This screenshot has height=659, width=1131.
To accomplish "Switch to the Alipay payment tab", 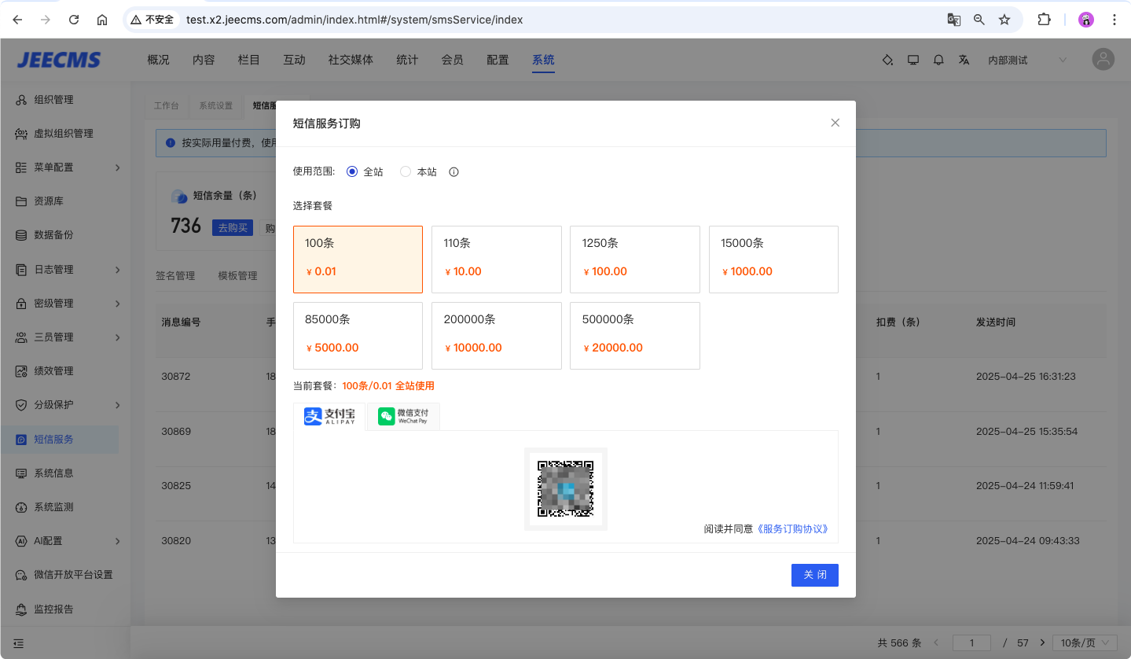I will (x=329, y=417).
